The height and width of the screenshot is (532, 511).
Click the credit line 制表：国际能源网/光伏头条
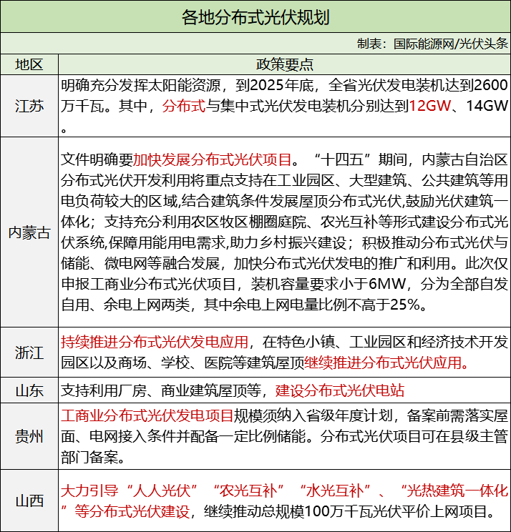(432, 44)
